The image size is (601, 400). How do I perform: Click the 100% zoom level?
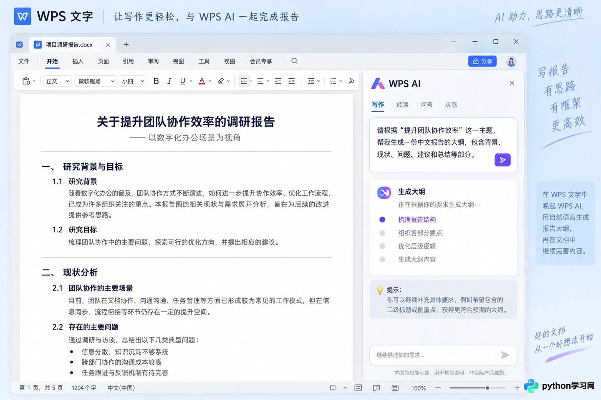pyautogui.click(x=419, y=388)
